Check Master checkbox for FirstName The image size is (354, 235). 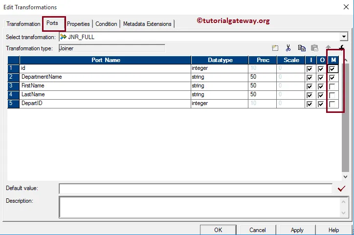pos(332,86)
